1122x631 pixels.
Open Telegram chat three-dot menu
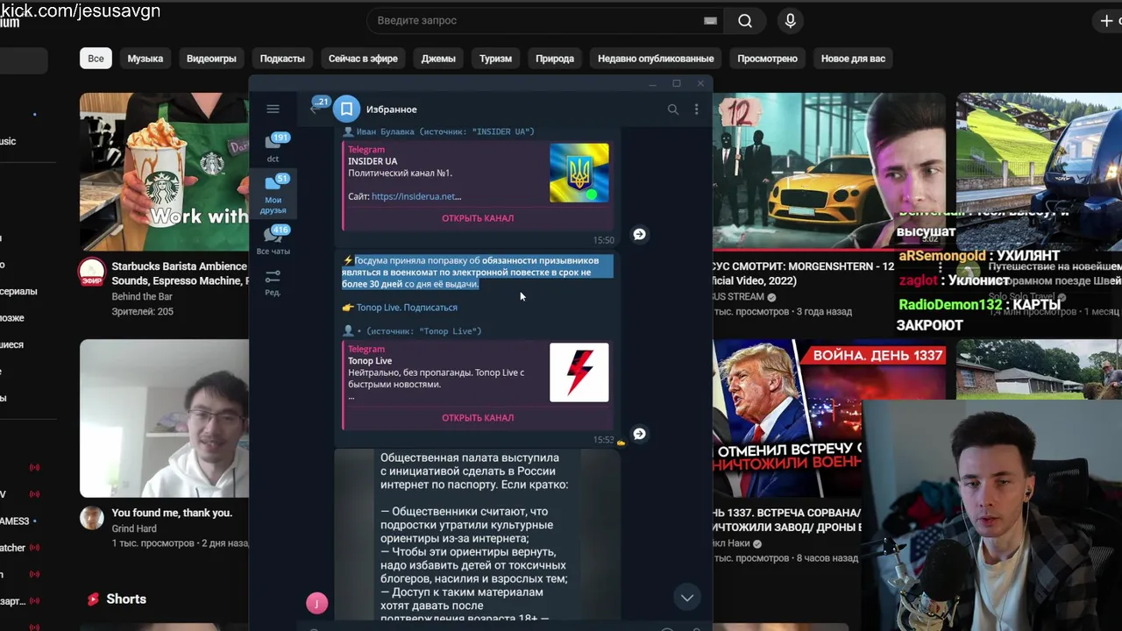pyautogui.click(x=696, y=110)
